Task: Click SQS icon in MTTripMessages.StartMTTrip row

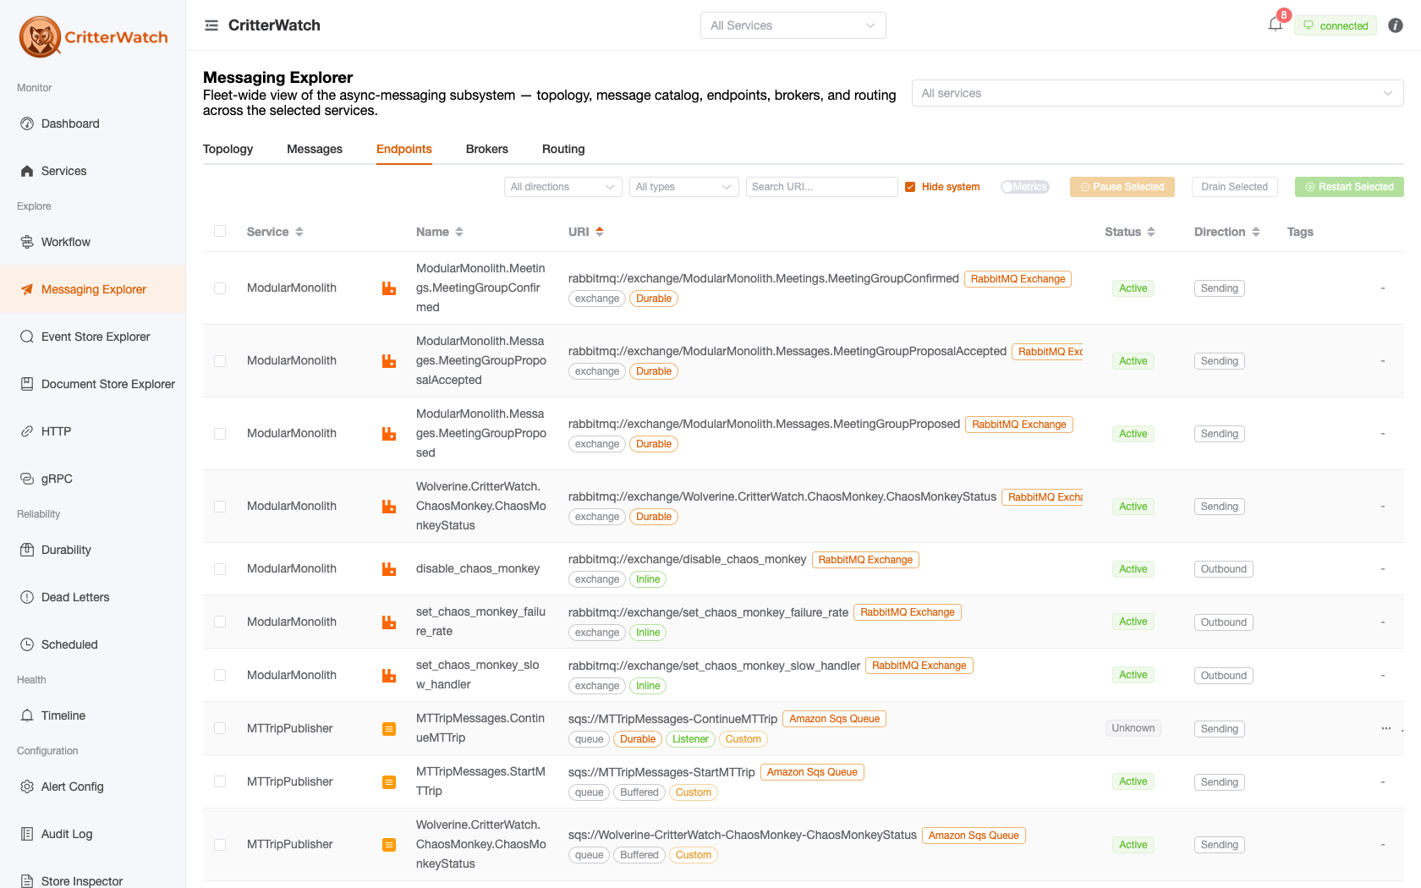Action: 389,782
